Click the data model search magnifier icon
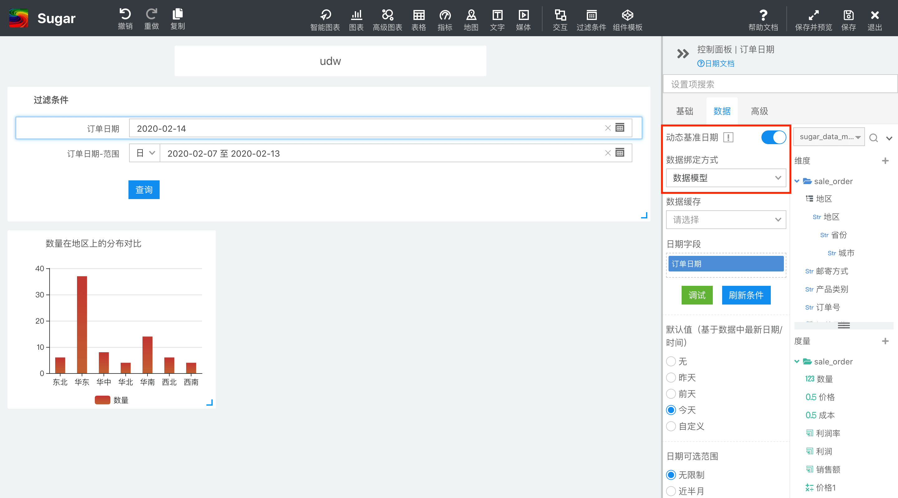The image size is (898, 498). tap(873, 138)
